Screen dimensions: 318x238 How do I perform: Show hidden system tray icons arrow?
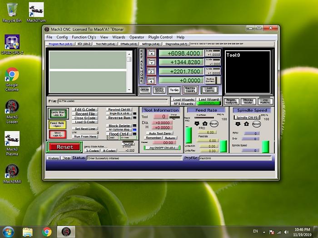[x=264, y=232]
